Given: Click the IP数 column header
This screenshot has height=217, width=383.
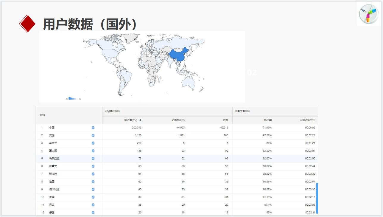Looking at the screenshot, I should tap(225, 120).
